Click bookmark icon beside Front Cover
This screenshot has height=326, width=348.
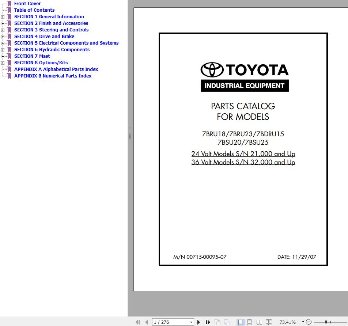coord(9,4)
